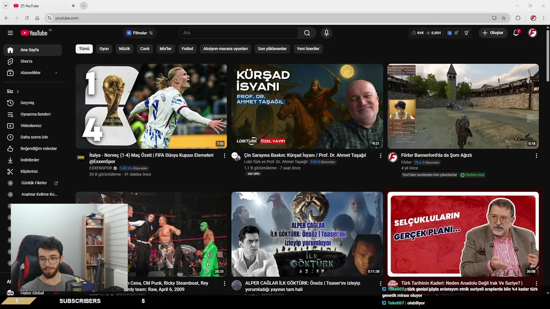Select the Tümü filter chip
Screen dimensions: 550x309
[x=84, y=49]
